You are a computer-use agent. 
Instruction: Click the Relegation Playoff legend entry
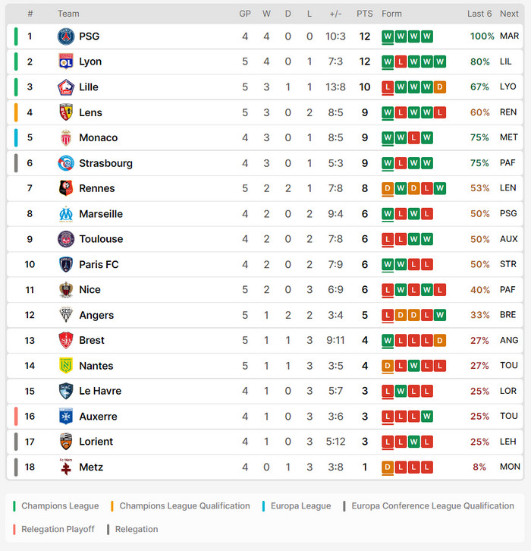tap(58, 529)
